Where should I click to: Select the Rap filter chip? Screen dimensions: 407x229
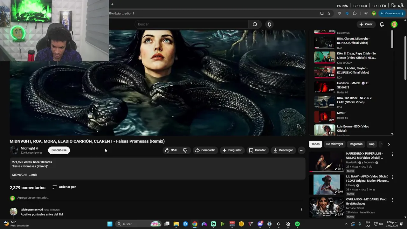pos(372,144)
